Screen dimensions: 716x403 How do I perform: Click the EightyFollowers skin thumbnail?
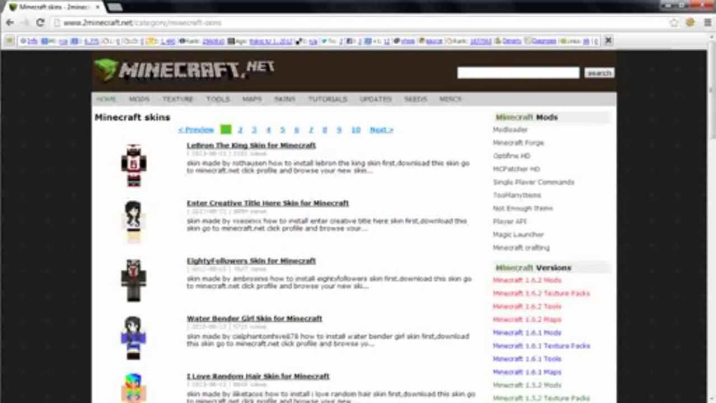point(134,280)
